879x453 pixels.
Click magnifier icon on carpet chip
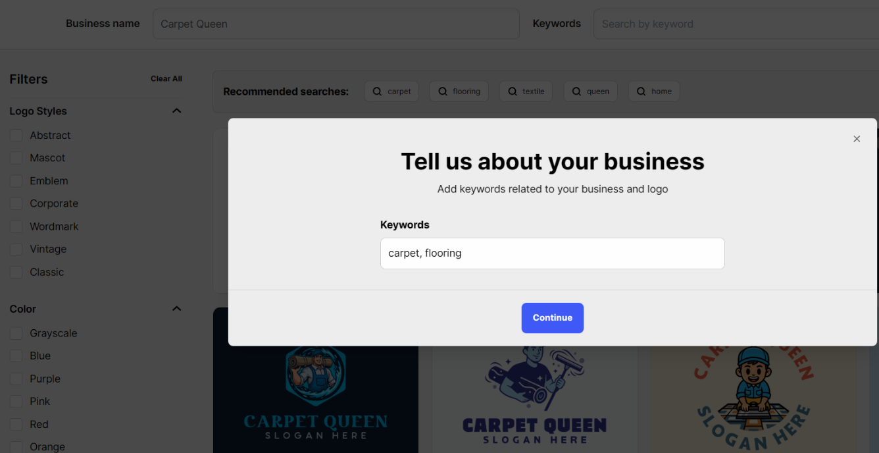click(377, 92)
